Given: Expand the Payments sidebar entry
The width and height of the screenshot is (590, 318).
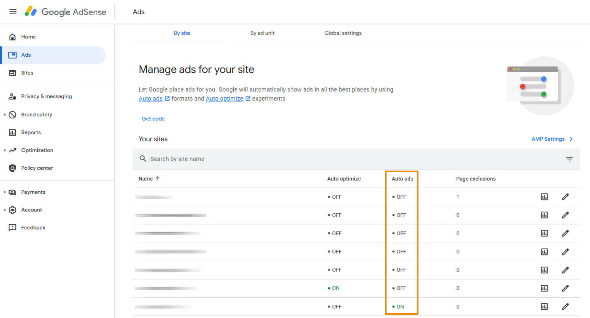Looking at the screenshot, I should [34, 192].
